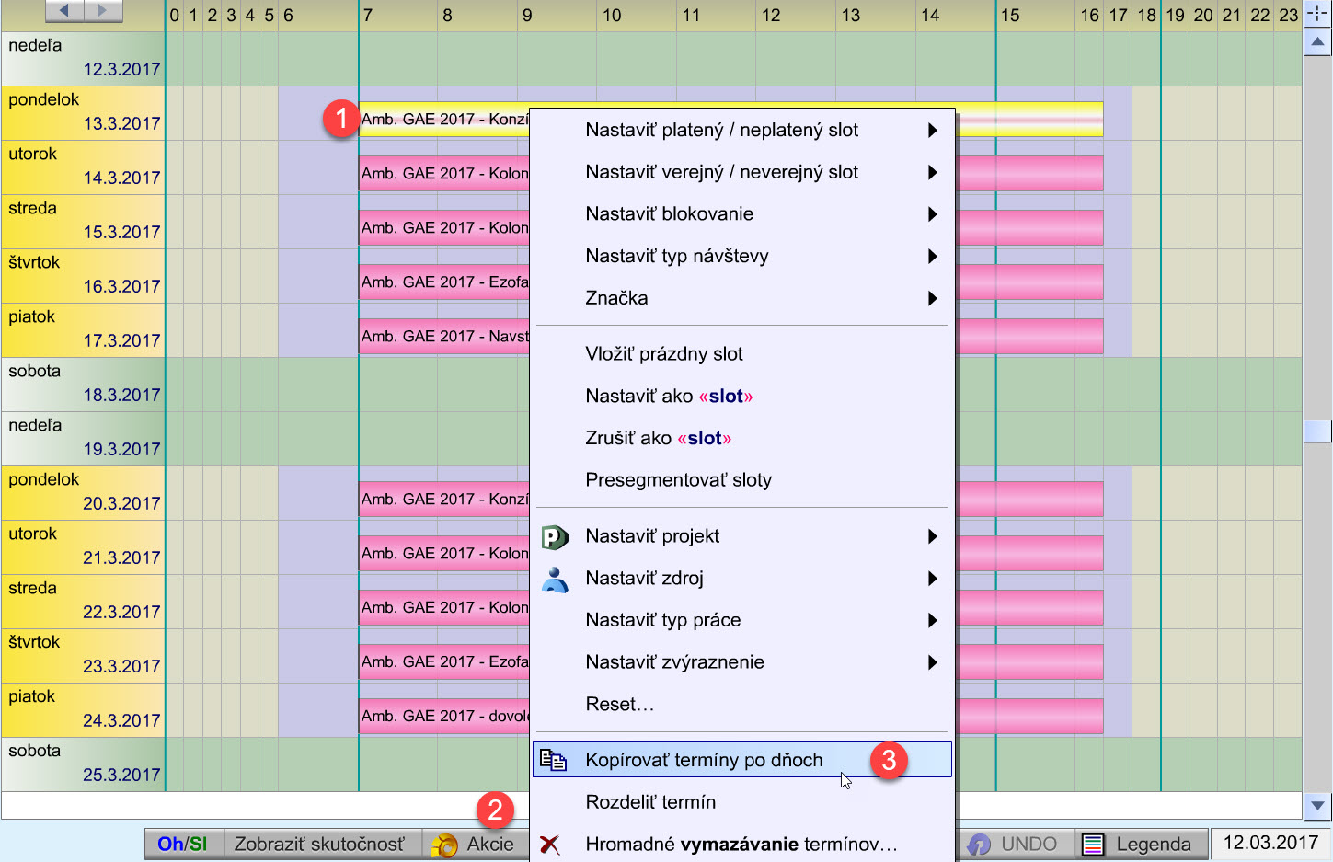The width and height of the screenshot is (1333, 862).
Task: Click the right arrow navigation button
Action: pyautogui.click(x=103, y=11)
